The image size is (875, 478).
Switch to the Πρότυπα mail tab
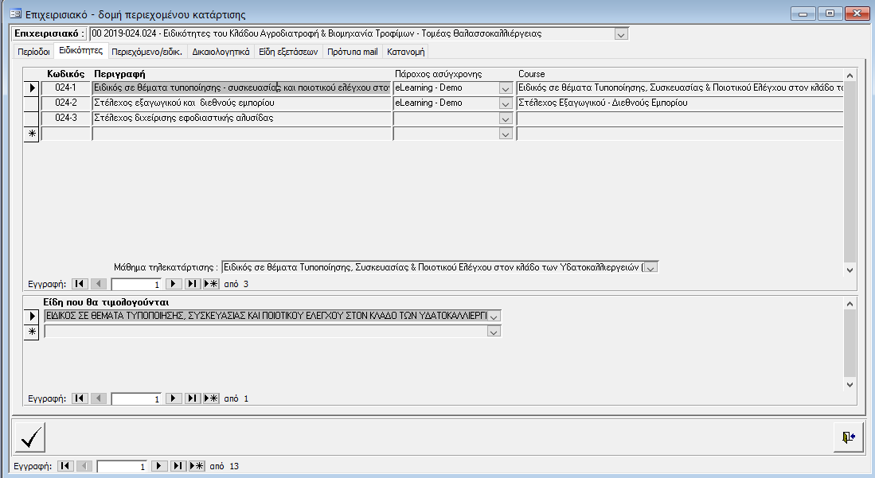pos(353,52)
